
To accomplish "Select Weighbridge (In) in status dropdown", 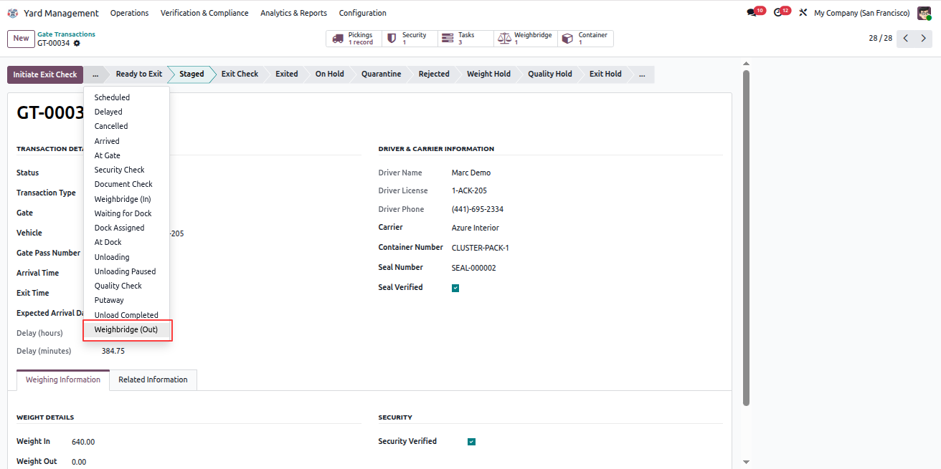I will [126, 199].
